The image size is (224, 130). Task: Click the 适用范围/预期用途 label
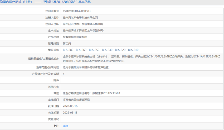(x=47, y=67)
